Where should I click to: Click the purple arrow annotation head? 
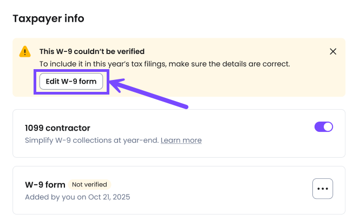tap(114, 83)
